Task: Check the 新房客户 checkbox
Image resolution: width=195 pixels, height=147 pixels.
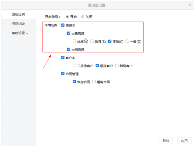Action: [117, 65]
